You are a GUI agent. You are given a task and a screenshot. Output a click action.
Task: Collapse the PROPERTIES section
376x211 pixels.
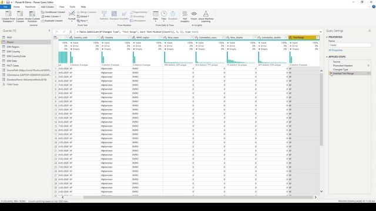click(327, 37)
